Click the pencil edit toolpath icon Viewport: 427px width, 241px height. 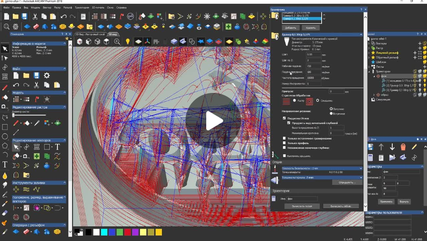(414, 147)
